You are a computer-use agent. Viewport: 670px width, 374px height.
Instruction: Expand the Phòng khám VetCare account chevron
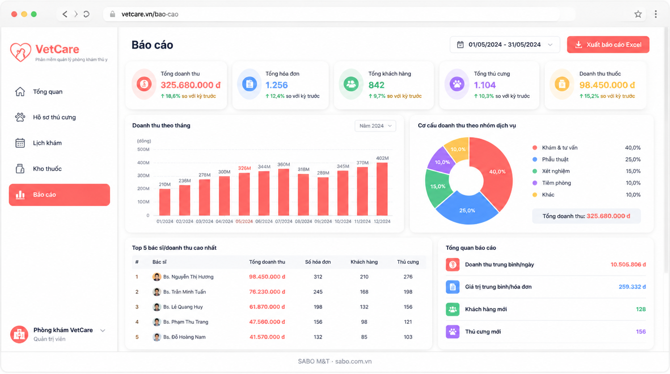pyautogui.click(x=103, y=331)
